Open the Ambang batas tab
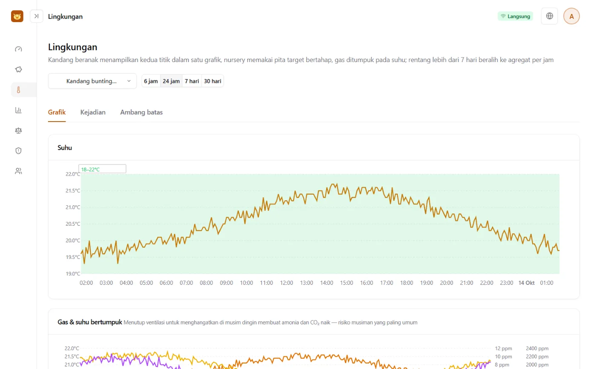 141,113
